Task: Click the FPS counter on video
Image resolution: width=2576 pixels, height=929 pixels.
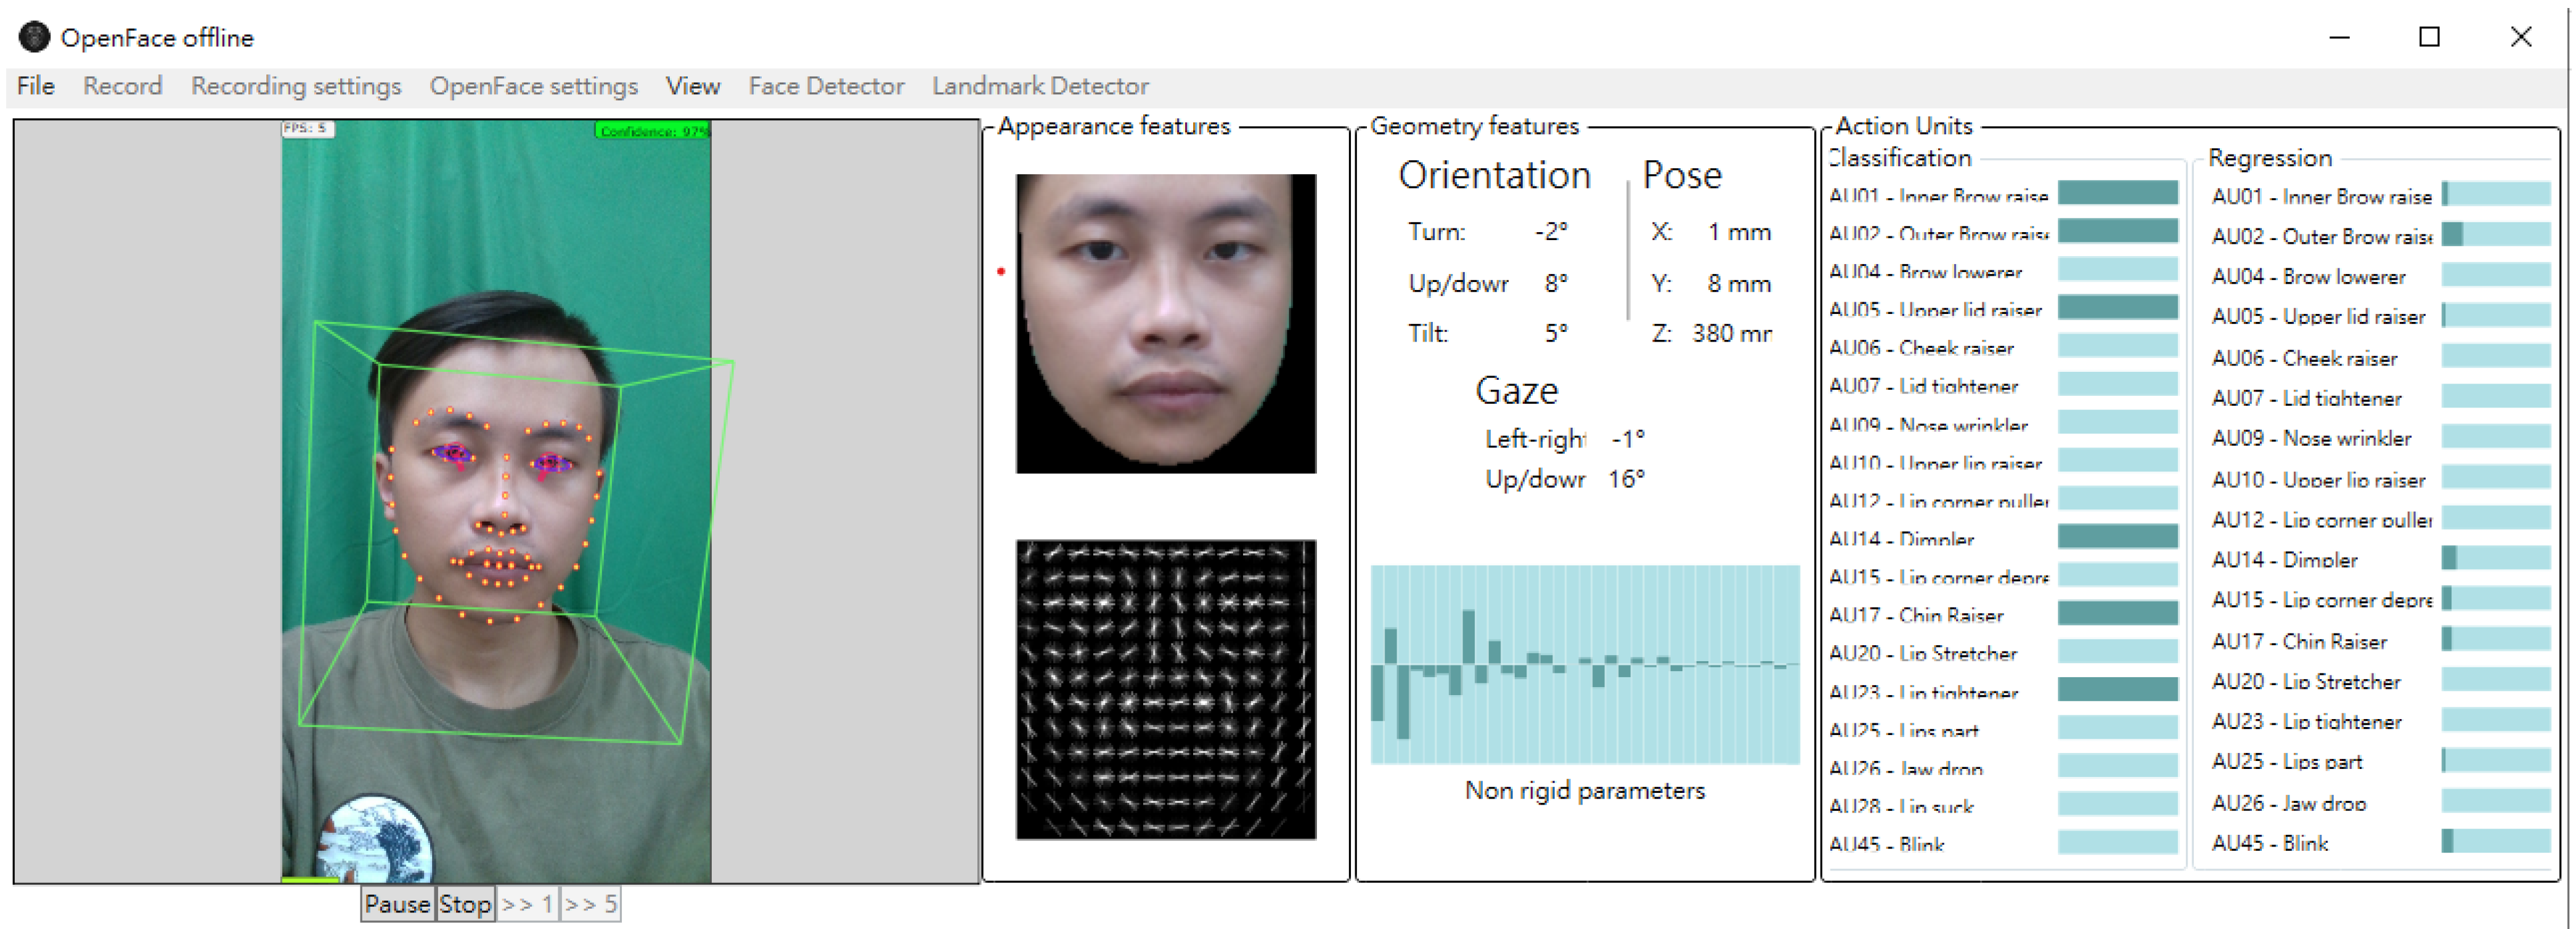Action: click(307, 128)
